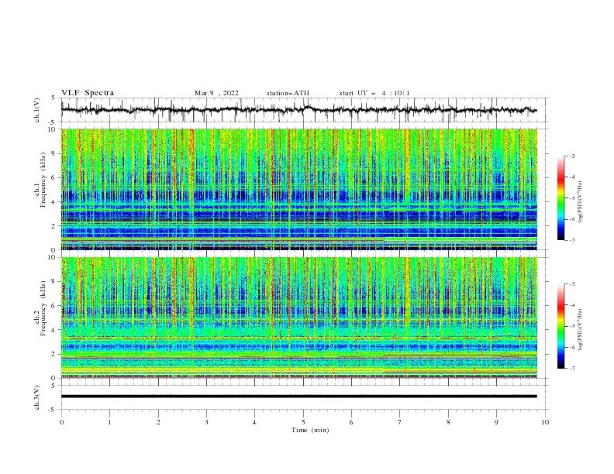Viewport: 614px width, 474px height.
Task: Click the upper PSD color bar
Action: point(561,198)
